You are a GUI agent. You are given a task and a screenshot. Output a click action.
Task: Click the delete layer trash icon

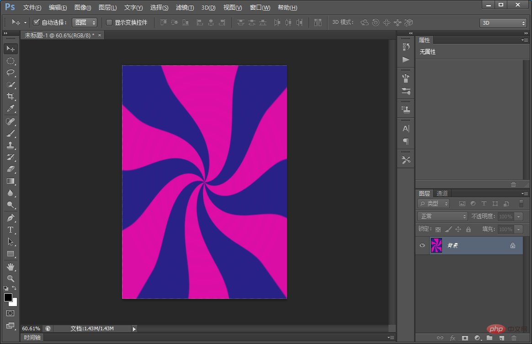[514, 338]
